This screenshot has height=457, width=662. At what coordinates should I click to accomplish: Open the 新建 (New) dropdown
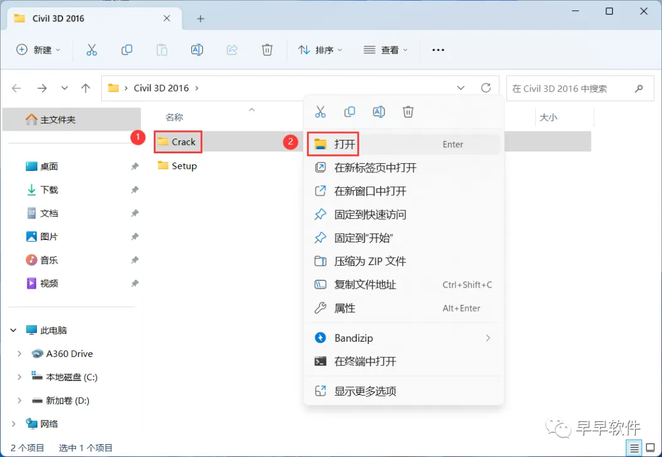point(39,50)
